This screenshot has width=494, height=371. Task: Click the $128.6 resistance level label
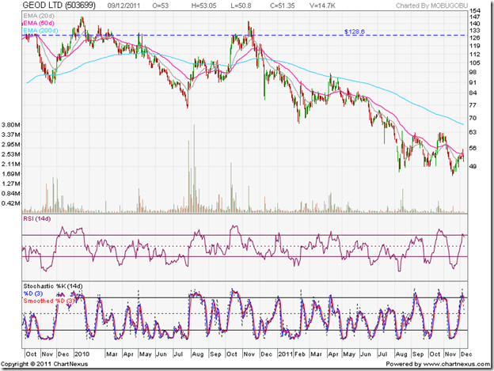click(x=355, y=31)
